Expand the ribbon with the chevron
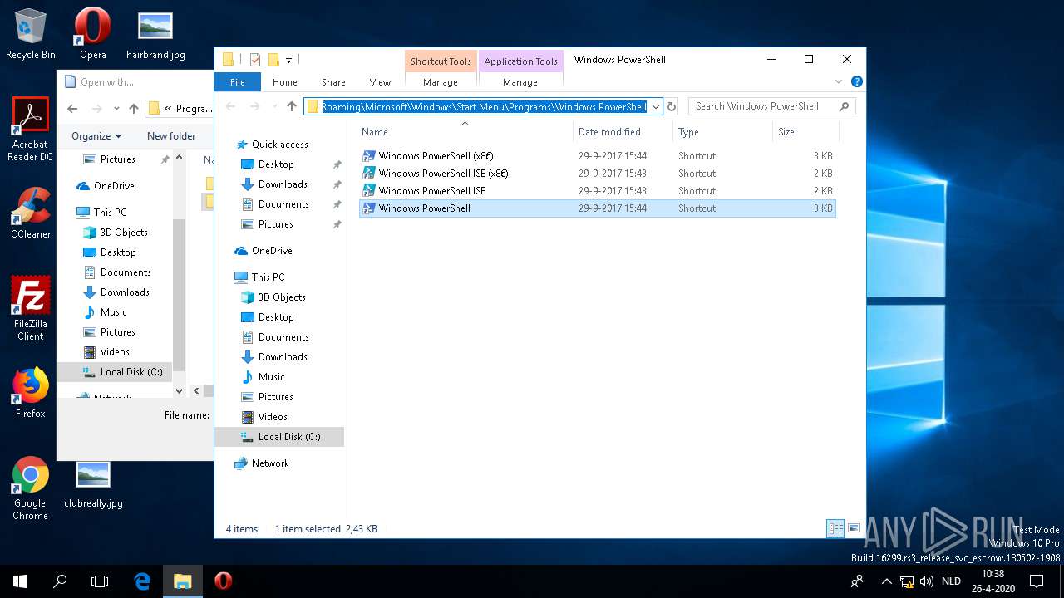Image resolution: width=1064 pixels, height=598 pixels. pos(839,82)
